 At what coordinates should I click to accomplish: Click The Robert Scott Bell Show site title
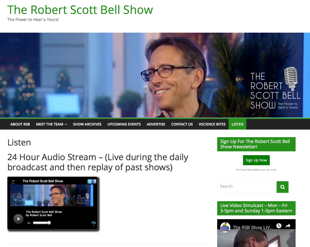click(80, 10)
